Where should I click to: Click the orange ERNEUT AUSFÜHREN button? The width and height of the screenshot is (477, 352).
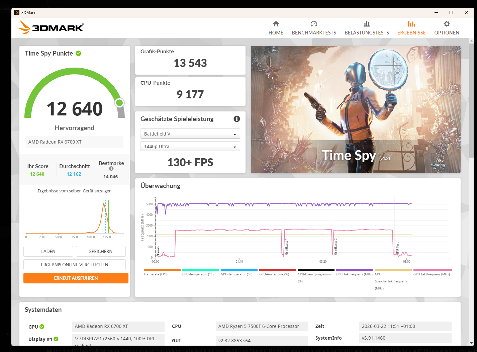(76, 278)
